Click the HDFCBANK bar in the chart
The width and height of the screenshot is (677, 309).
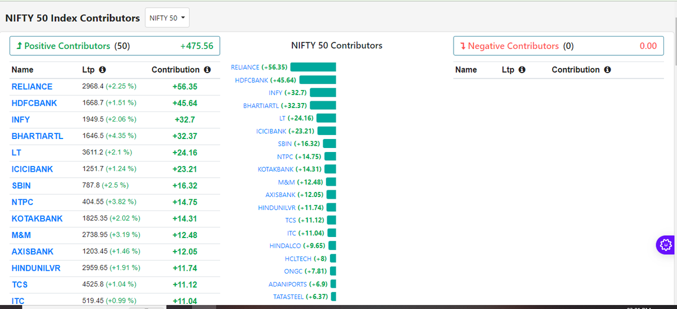point(318,80)
